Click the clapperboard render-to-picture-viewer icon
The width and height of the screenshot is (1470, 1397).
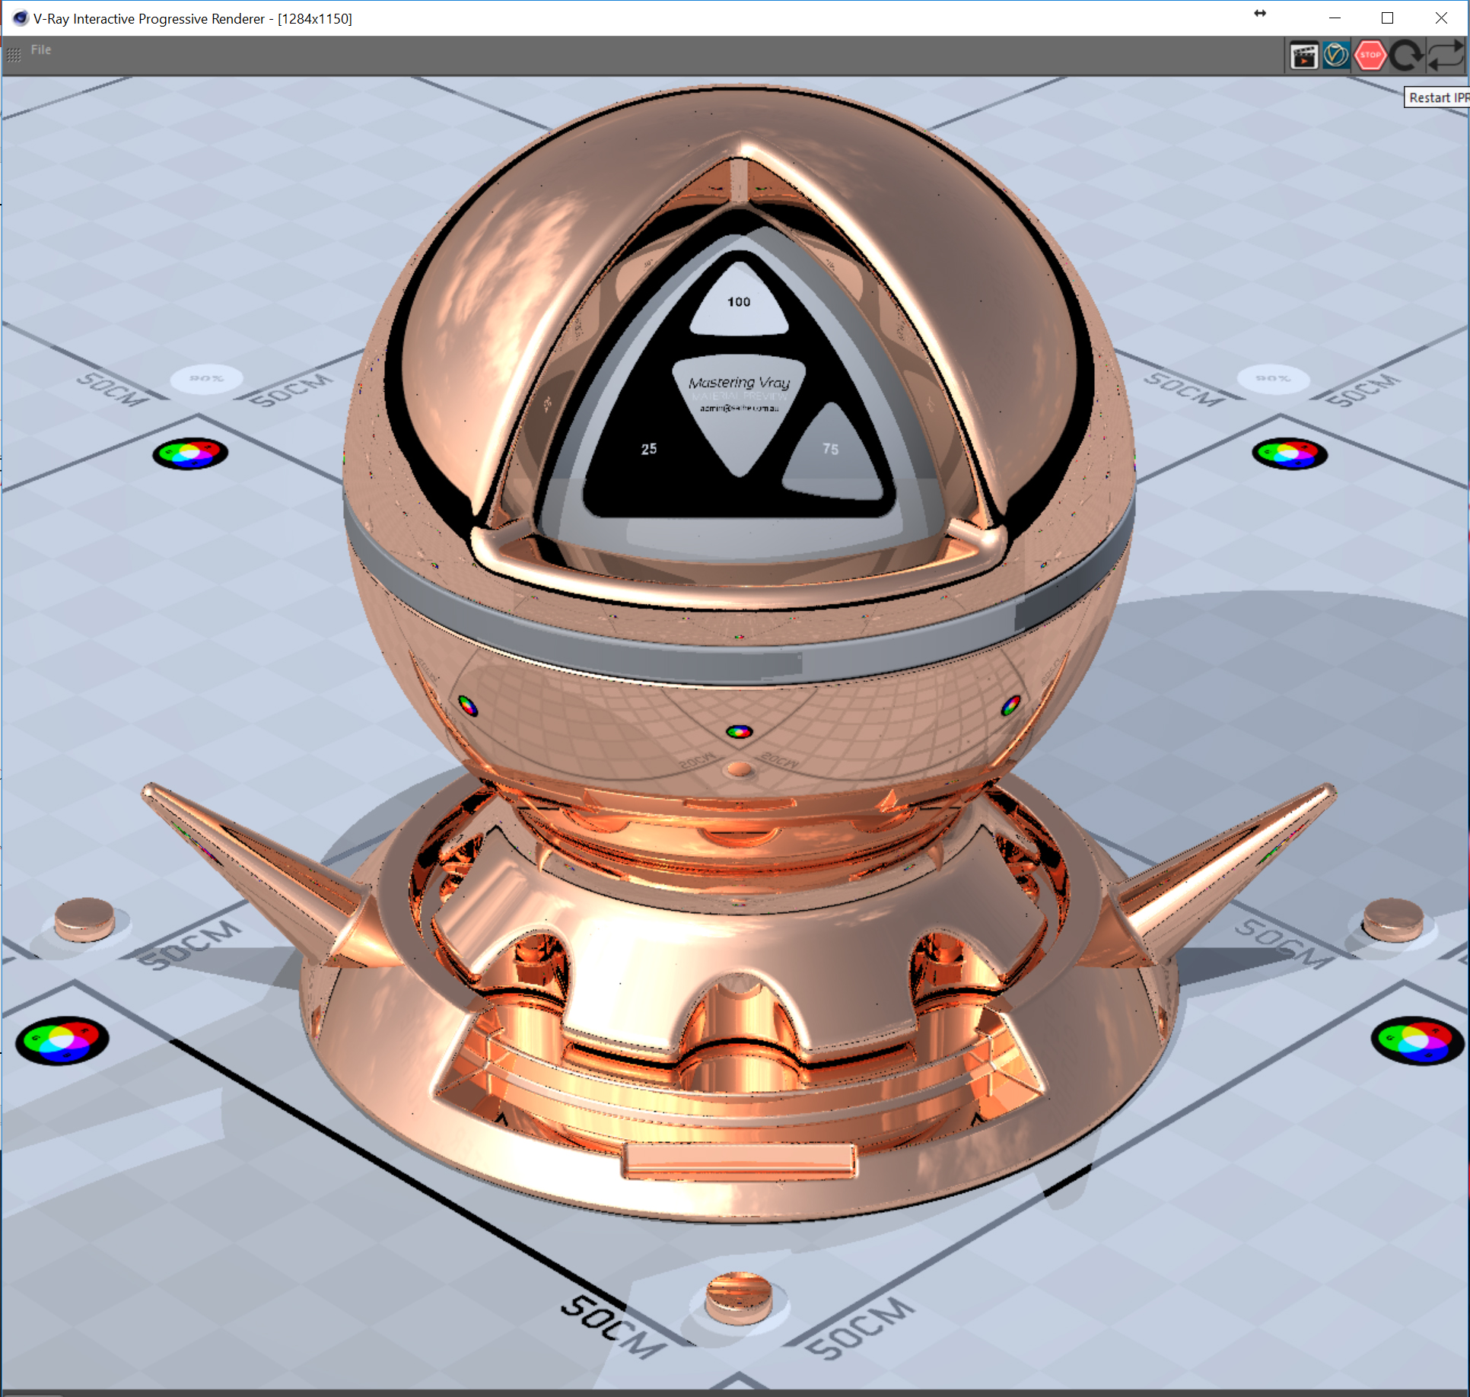pyautogui.click(x=1304, y=56)
